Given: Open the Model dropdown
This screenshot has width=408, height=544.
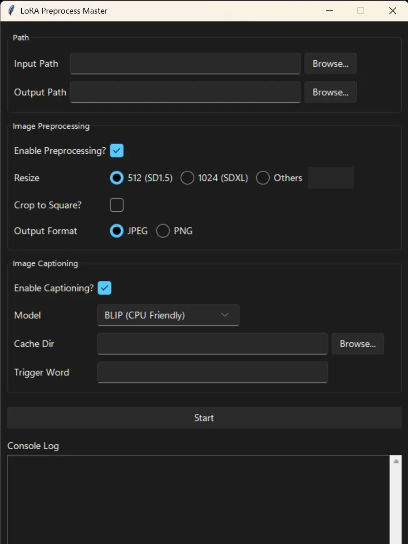Looking at the screenshot, I should tap(168, 315).
